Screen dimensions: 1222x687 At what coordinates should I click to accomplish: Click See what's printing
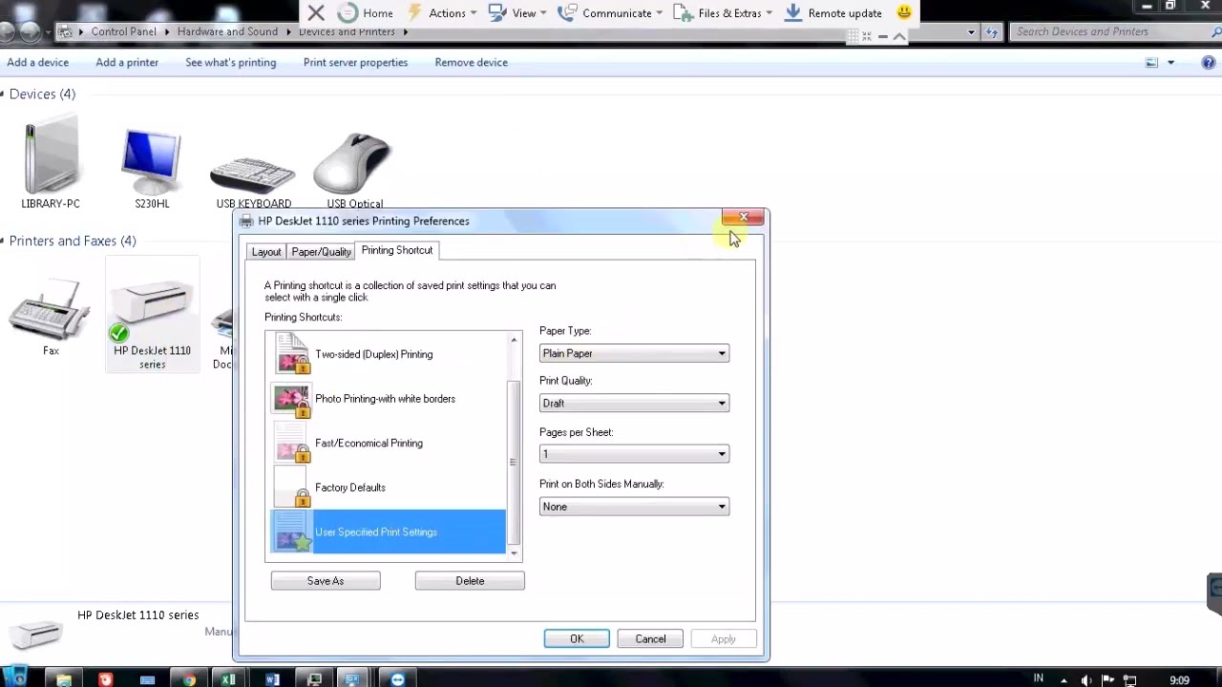point(231,62)
